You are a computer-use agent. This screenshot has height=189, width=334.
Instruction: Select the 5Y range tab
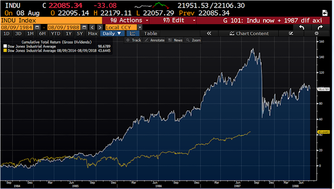coord(80,33)
